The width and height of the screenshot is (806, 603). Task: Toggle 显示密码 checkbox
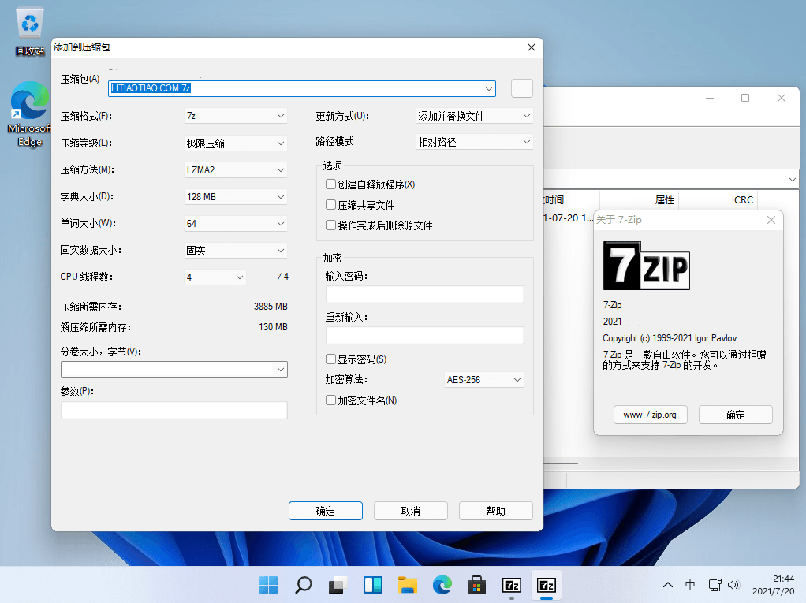pyautogui.click(x=331, y=359)
